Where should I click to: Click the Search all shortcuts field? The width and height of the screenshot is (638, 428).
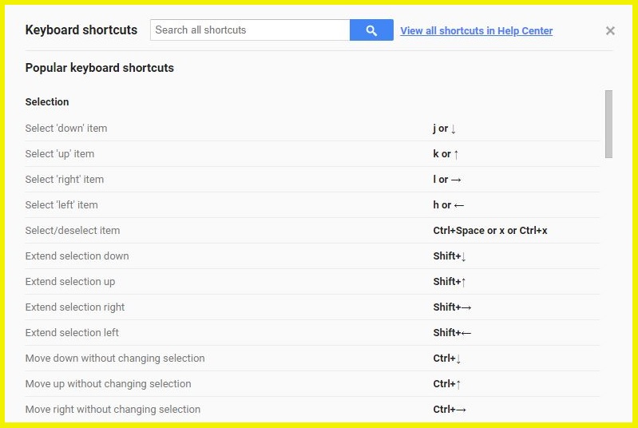tap(250, 30)
